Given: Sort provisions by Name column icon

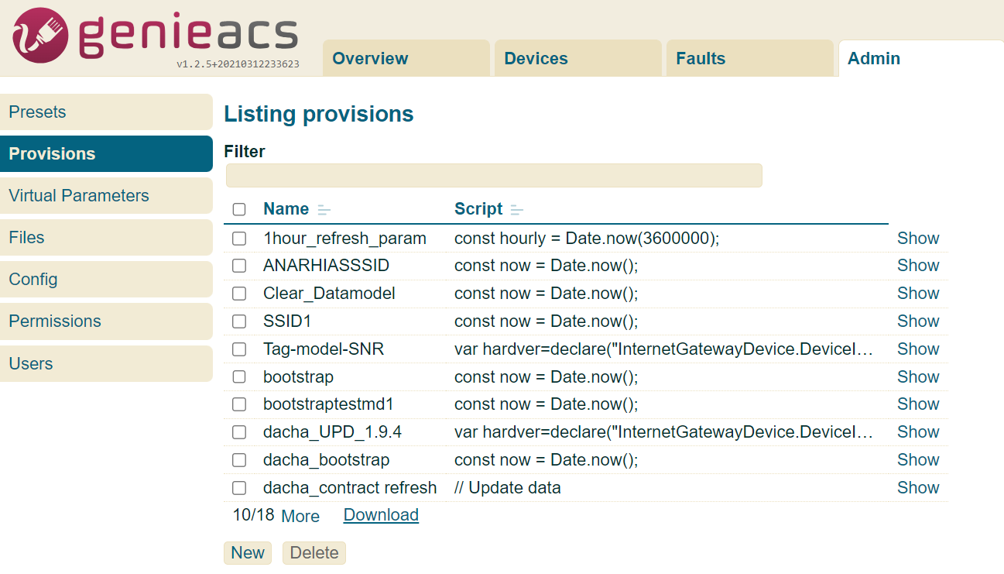Looking at the screenshot, I should 324,210.
